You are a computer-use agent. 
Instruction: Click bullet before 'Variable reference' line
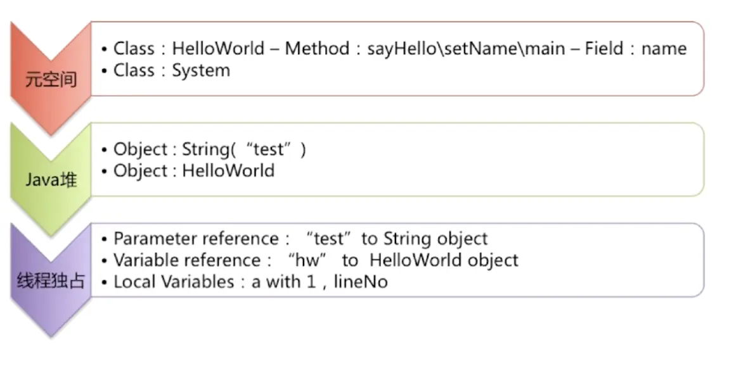(x=105, y=261)
